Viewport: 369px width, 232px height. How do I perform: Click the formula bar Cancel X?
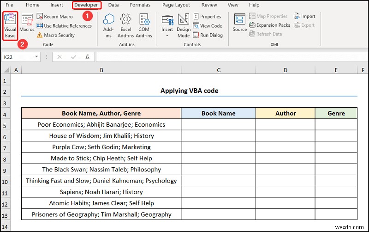(60, 57)
